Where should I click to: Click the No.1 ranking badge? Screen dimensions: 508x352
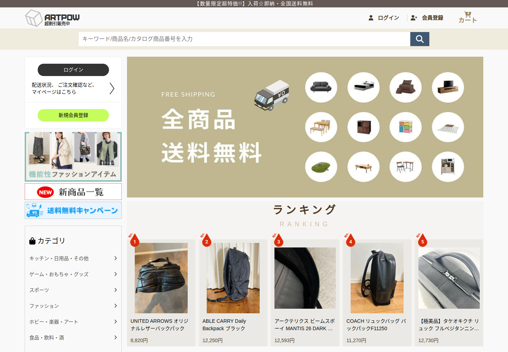(134, 240)
